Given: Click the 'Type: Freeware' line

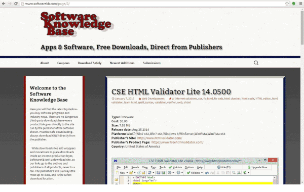Looking at the screenshot, I should (123, 117).
